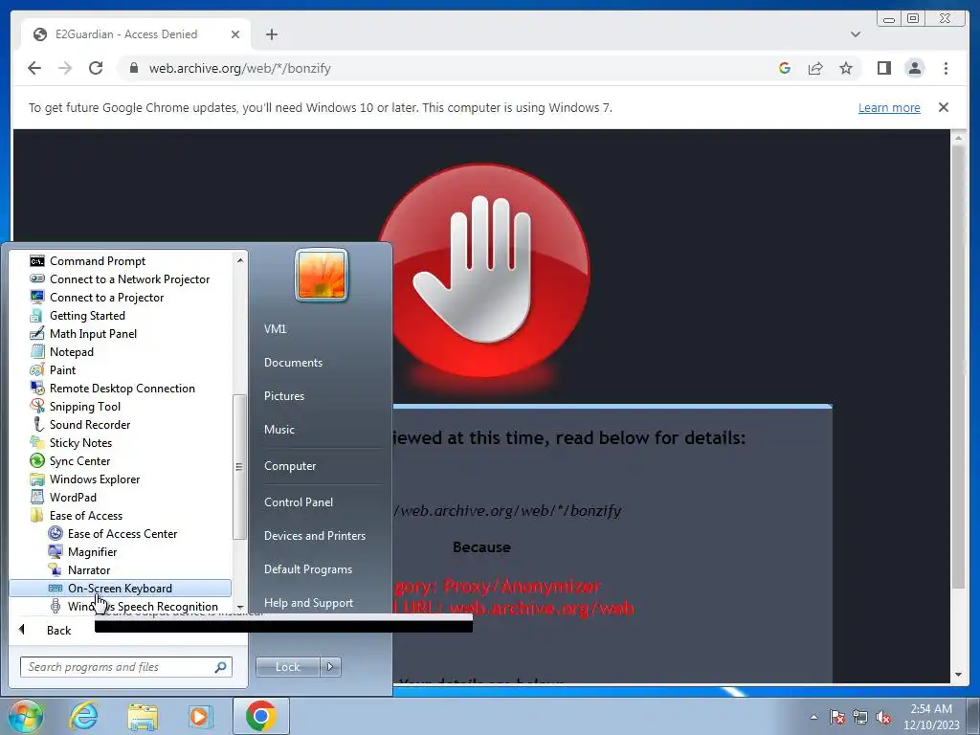Click the muted volume tray icon
The width and height of the screenshot is (980, 735).
883,718
